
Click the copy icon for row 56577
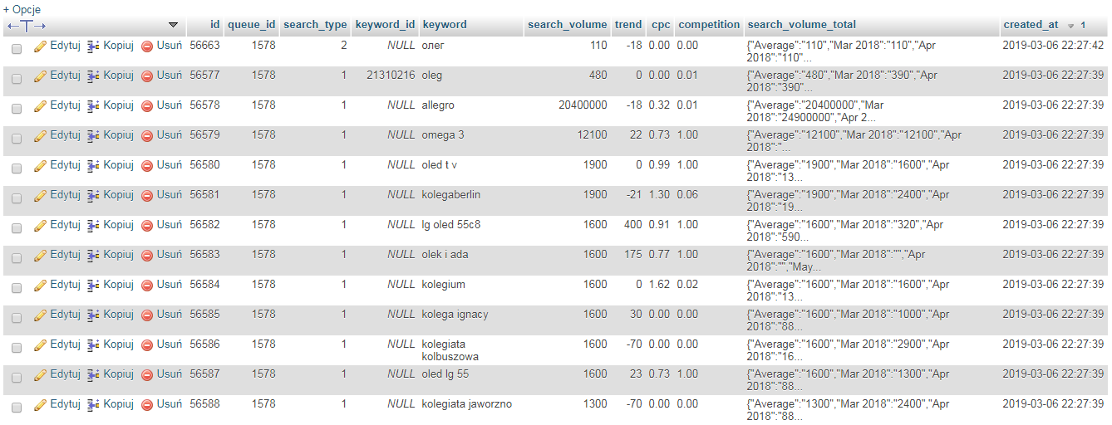pos(93,76)
